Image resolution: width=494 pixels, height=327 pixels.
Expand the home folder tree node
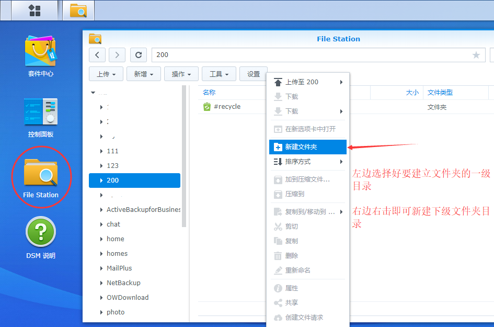[x=101, y=239]
